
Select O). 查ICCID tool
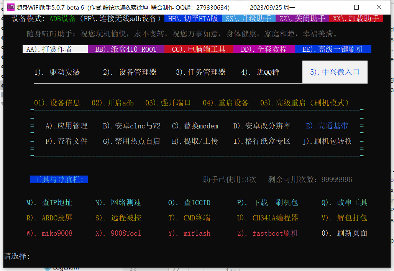click(189, 203)
